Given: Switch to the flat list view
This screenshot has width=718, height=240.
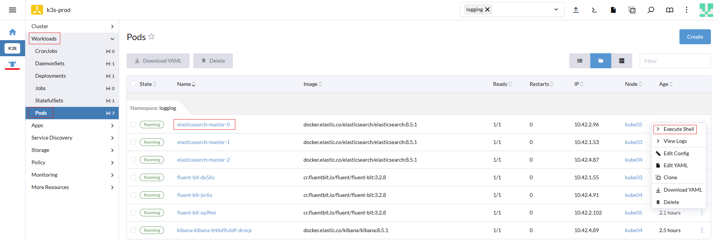Looking at the screenshot, I should 580,61.
